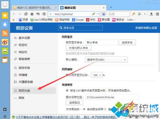The width and height of the screenshot is (160, 119).
Task: Switch the rendering core lightning icon
Action: click(x=94, y=14)
